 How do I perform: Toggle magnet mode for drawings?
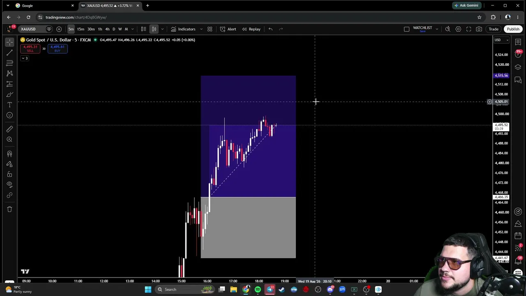pyautogui.click(x=9, y=154)
